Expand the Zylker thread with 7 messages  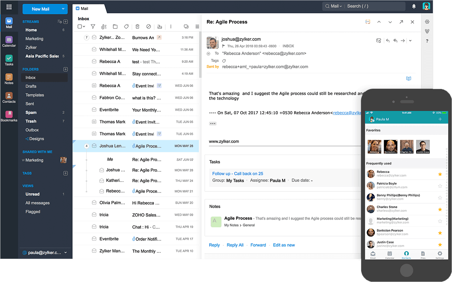tap(87, 37)
